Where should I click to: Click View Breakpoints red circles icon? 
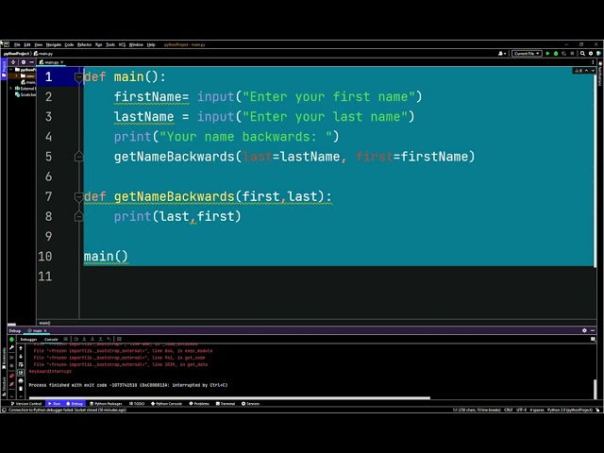(11, 376)
